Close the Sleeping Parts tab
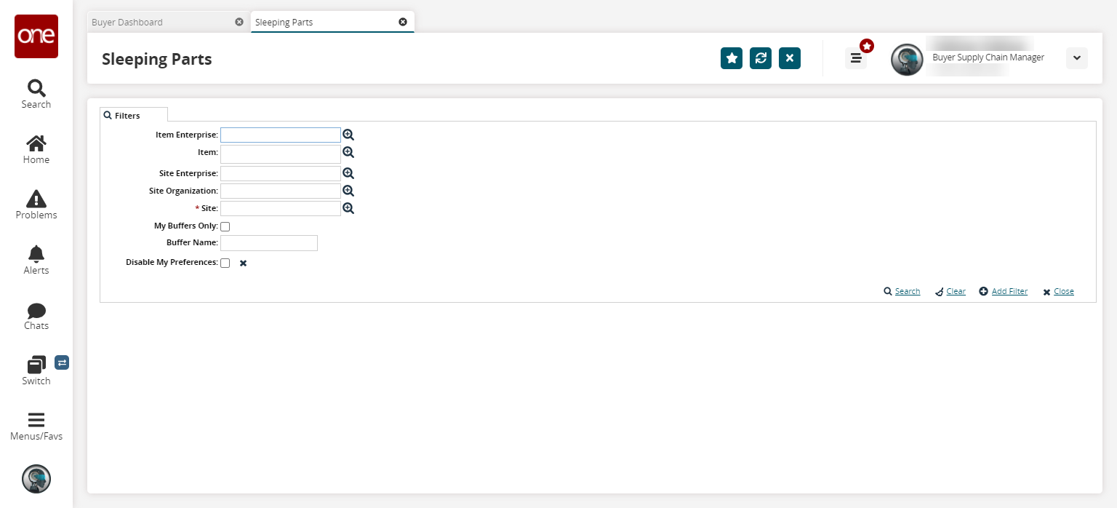The image size is (1117, 508). pyautogui.click(x=403, y=22)
